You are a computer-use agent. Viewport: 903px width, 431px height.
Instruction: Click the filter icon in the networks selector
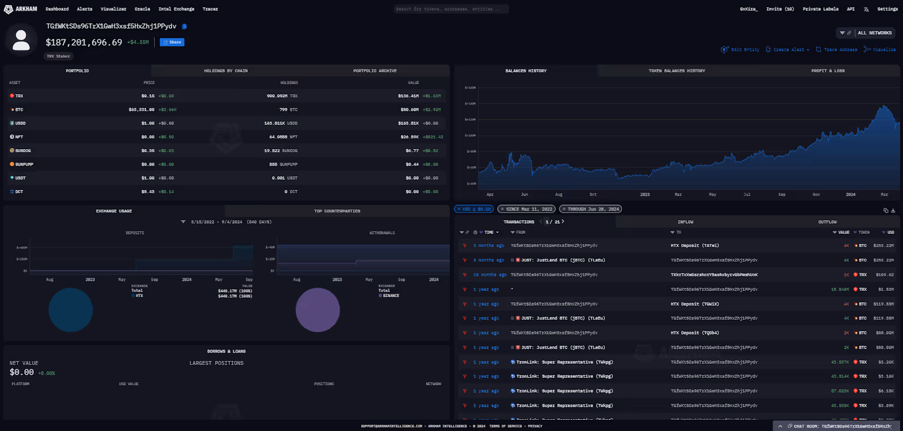click(x=842, y=33)
